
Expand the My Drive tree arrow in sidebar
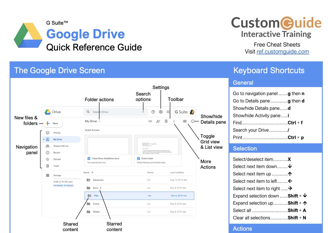(44, 139)
